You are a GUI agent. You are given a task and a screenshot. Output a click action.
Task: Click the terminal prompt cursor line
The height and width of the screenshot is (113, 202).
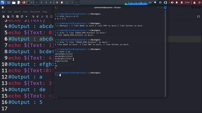tap(60, 75)
